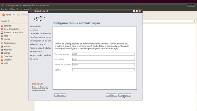Viewport: 197px width, 111px height.
Task: Expand the Locais sidebar dropdown
Action: (5, 21)
